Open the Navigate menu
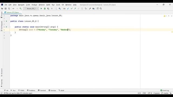The height and width of the screenshot is (97, 173). pos(21,5)
